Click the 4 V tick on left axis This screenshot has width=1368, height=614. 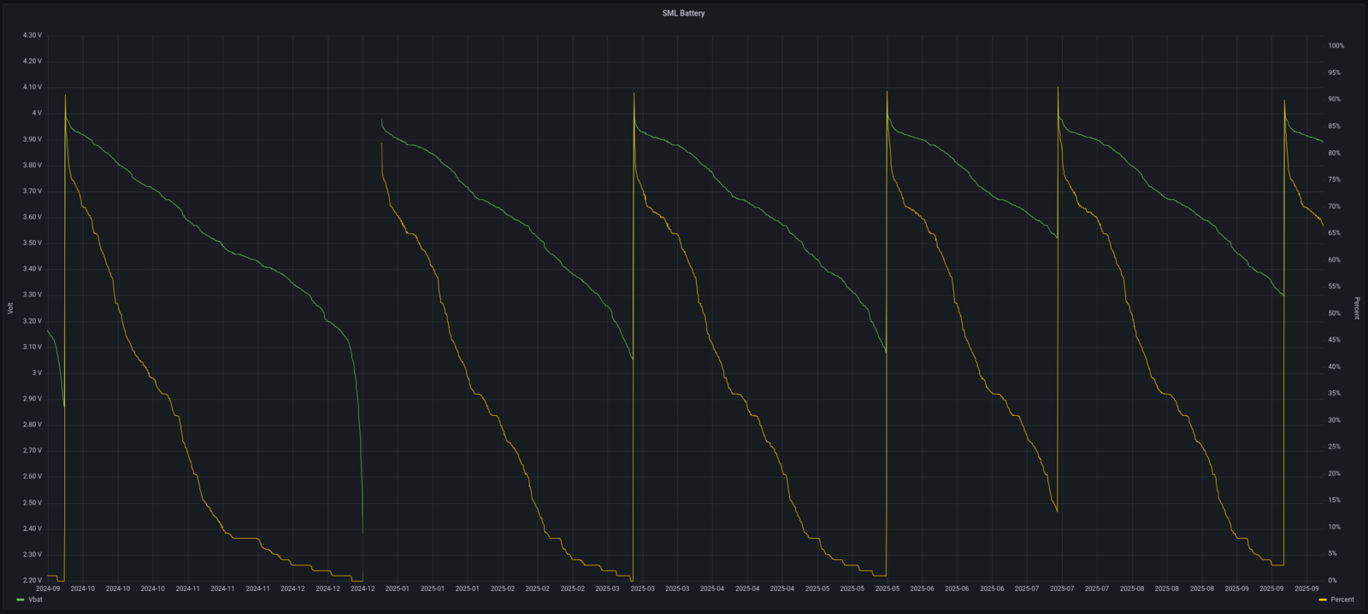click(x=37, y=113)
